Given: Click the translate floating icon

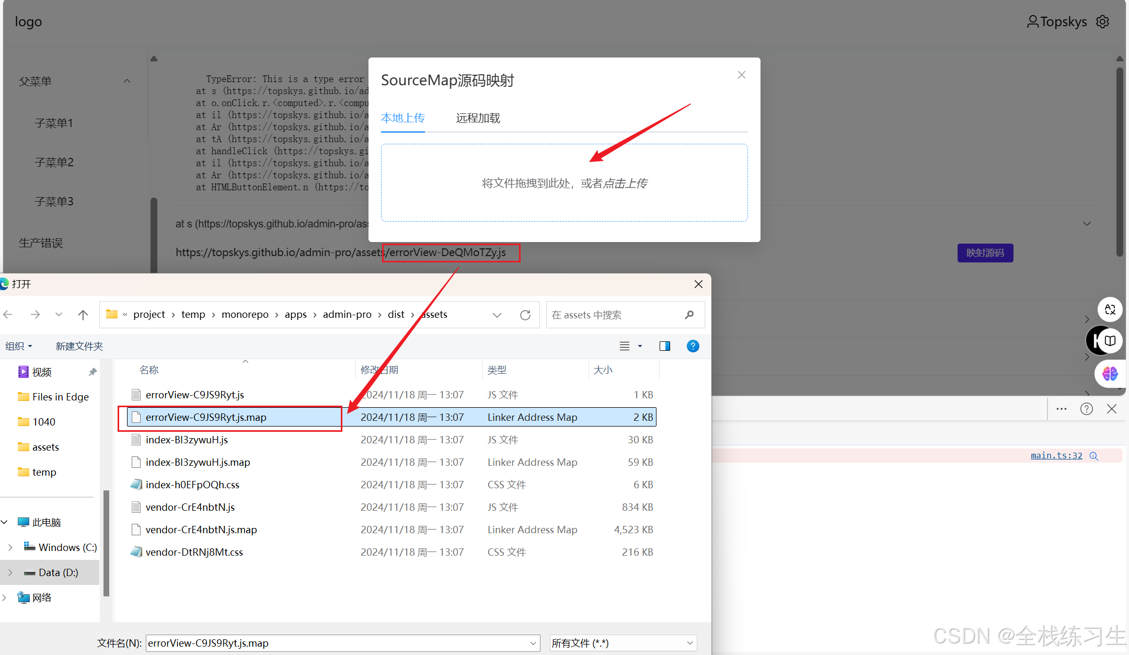Looking at the screenshot, I should pos(1110,309).
